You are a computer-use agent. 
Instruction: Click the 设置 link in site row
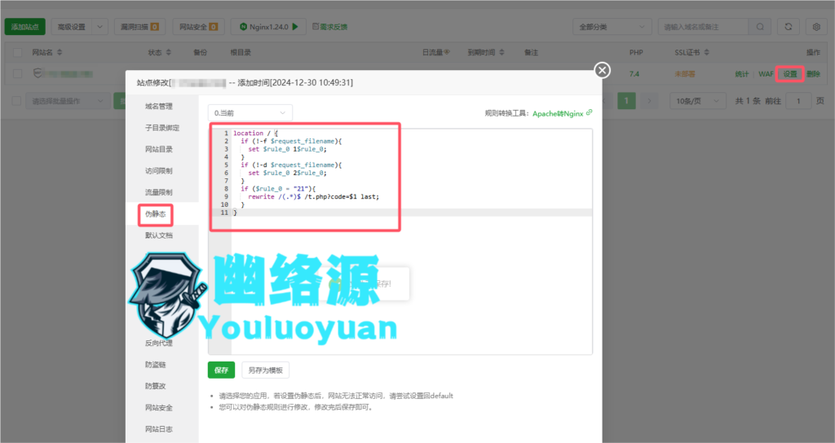tap(789, 74)
